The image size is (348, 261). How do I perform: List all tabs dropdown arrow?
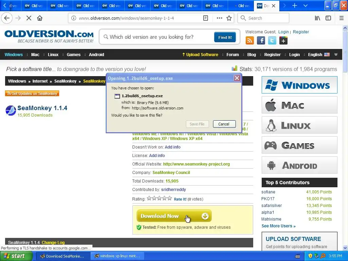(306, 5)
